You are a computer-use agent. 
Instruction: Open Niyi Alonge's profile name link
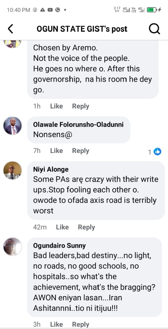click(x=51, y=169)
